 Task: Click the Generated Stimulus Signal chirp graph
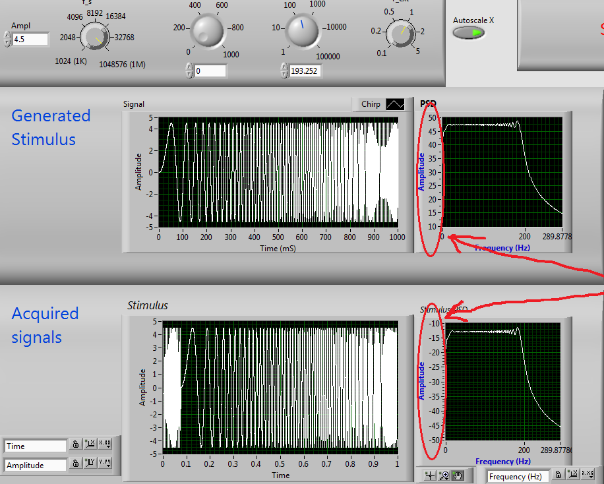click(x=278, y=172)
